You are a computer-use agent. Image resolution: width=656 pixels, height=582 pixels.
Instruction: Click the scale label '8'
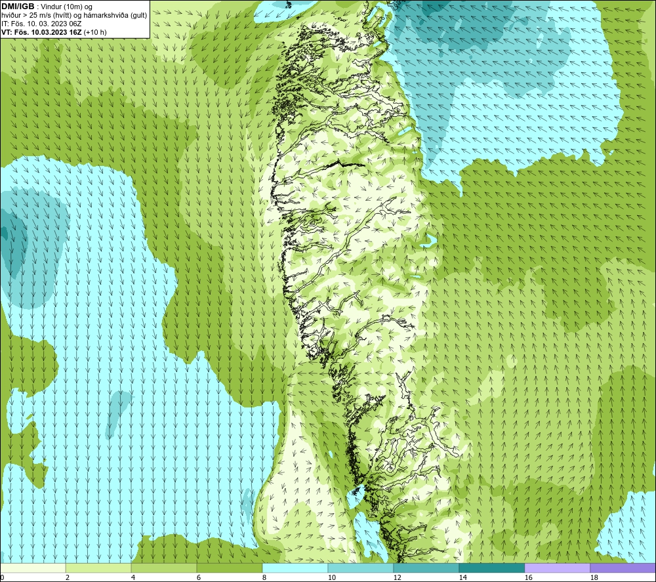pyautogui.click(x=264, y=577)
